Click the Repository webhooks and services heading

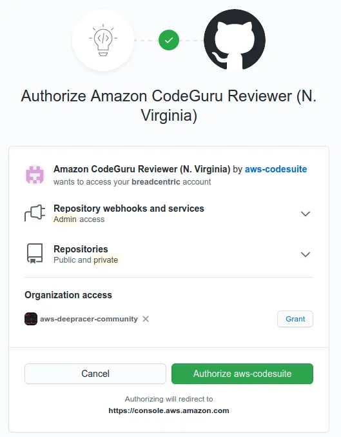129,208
